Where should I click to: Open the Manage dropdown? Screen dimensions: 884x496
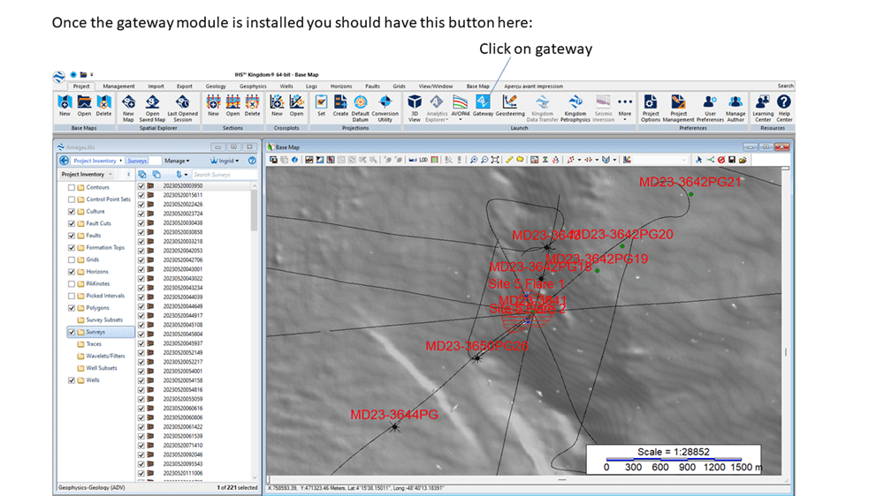177,161
